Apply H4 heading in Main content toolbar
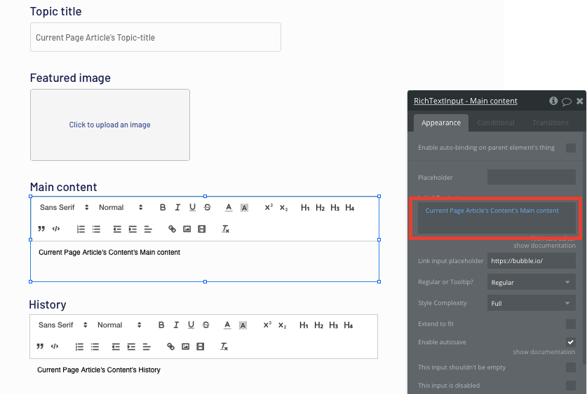Viewport: 587px width, 394px height. [350, 208]
